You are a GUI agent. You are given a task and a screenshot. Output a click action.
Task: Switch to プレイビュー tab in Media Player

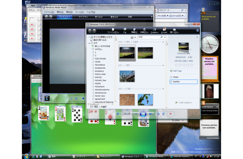point(65,17)
